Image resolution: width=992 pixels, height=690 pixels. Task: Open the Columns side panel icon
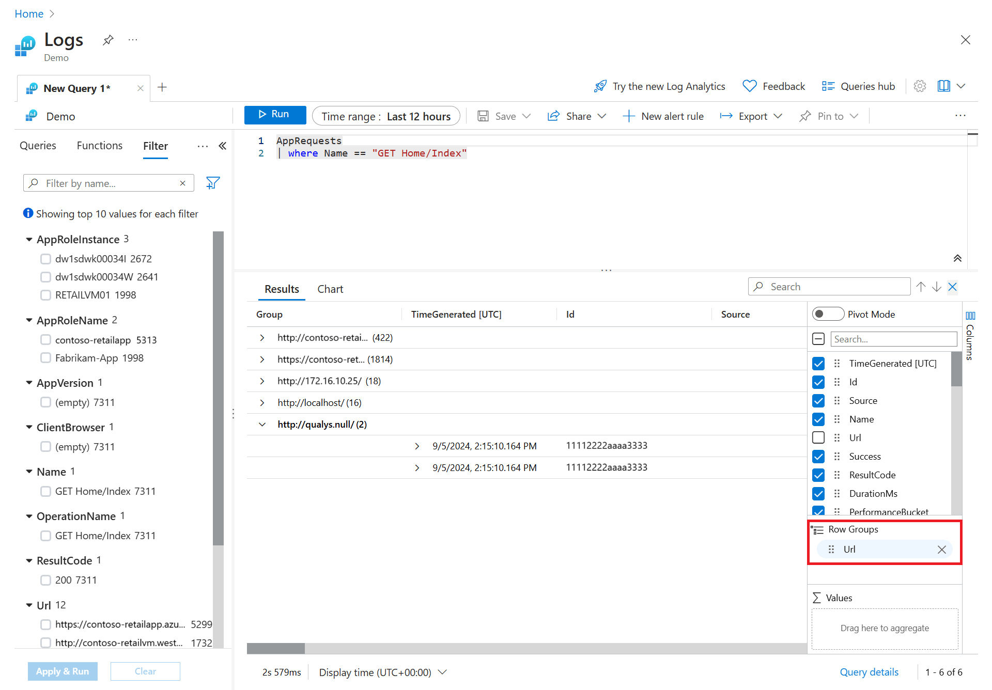[970, 316]
